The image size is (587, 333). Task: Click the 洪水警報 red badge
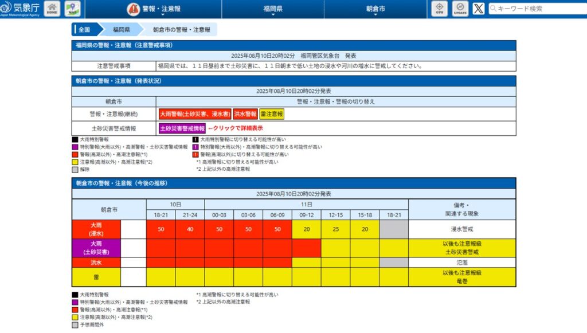(x=245, y=114)
